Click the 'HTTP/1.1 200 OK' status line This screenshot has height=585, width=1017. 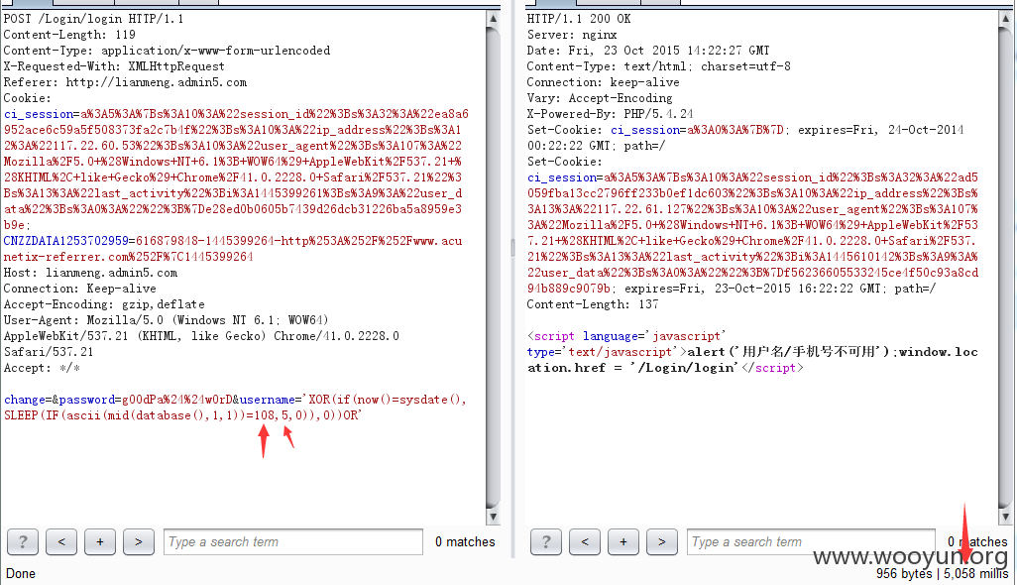coord(579,19)
